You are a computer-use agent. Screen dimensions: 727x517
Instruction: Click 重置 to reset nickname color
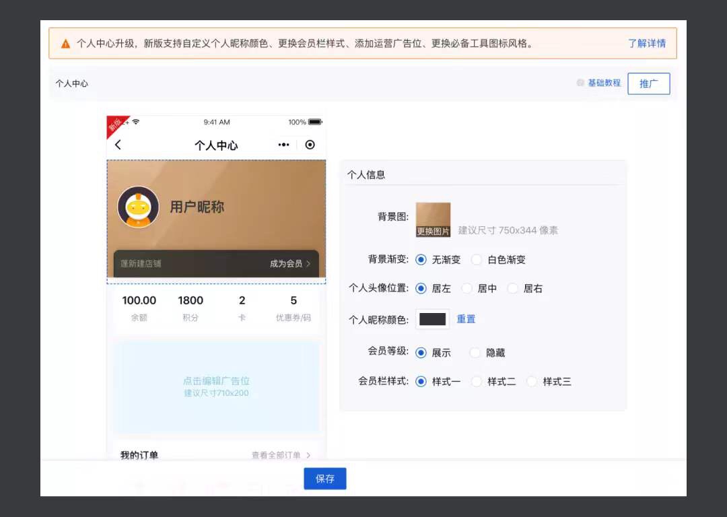(x=466, y=319)
